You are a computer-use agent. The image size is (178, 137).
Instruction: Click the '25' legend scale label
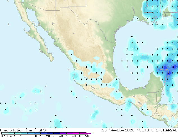click(x=54, y=136)
